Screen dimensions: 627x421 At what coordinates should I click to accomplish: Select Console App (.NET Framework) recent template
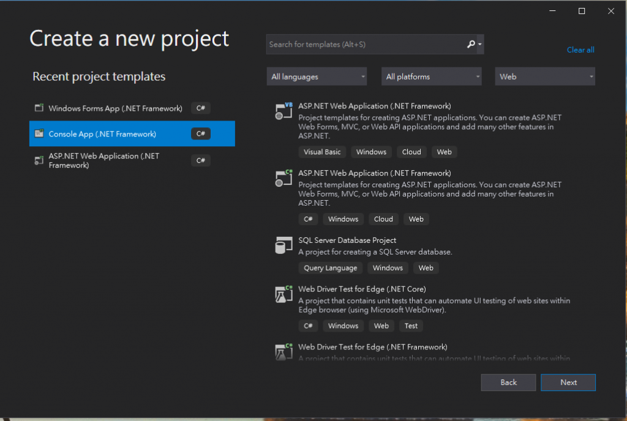[132, 133]
